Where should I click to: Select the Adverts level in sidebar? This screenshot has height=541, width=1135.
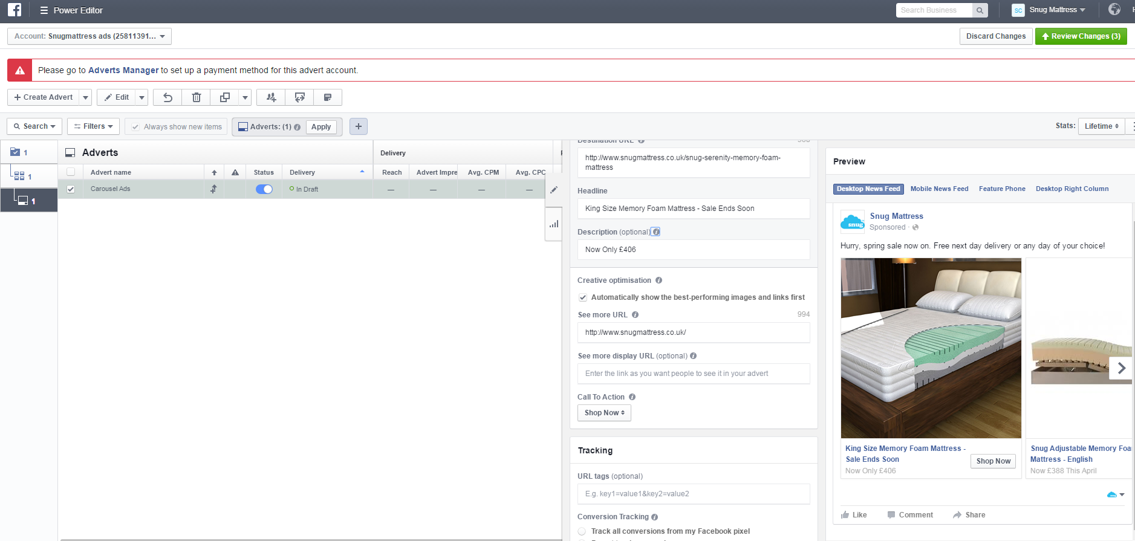coord(28,200)
